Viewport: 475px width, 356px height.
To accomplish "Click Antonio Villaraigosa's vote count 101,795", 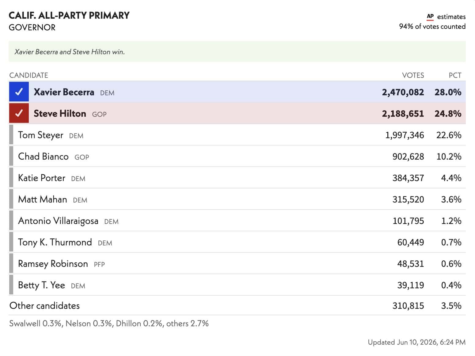I will [x=408, y=221].
